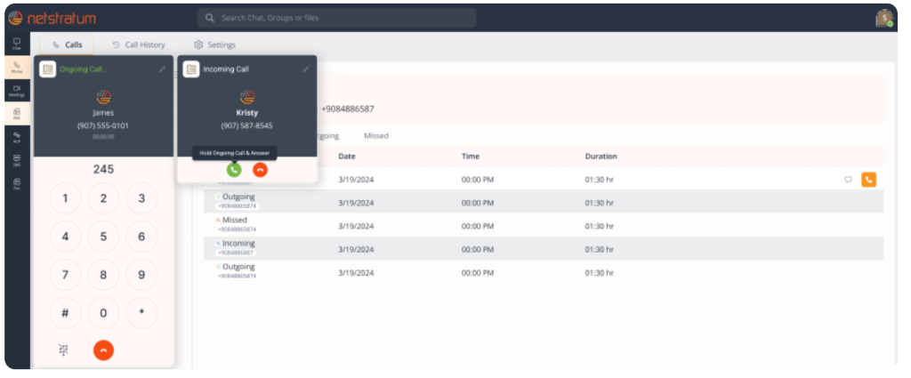The height and width of the screenshot is (378, 911).
Task: Dial digit 5 on keypad
Action: click(103, 237)
